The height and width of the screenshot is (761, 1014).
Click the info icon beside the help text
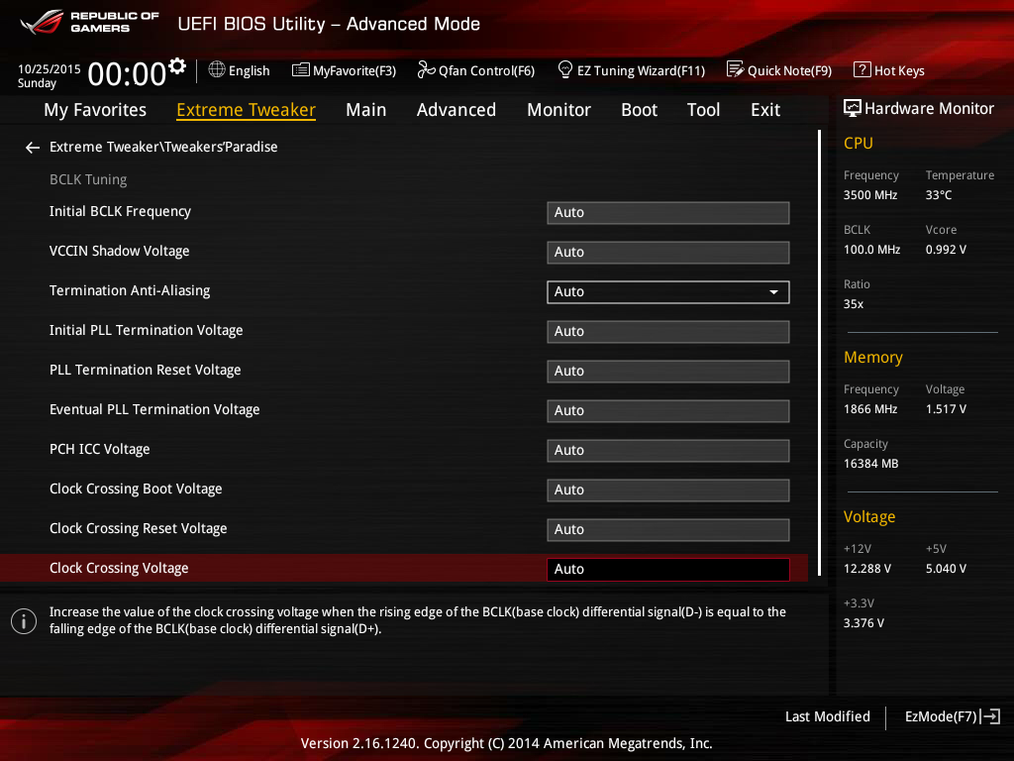(x=24, y=621)
